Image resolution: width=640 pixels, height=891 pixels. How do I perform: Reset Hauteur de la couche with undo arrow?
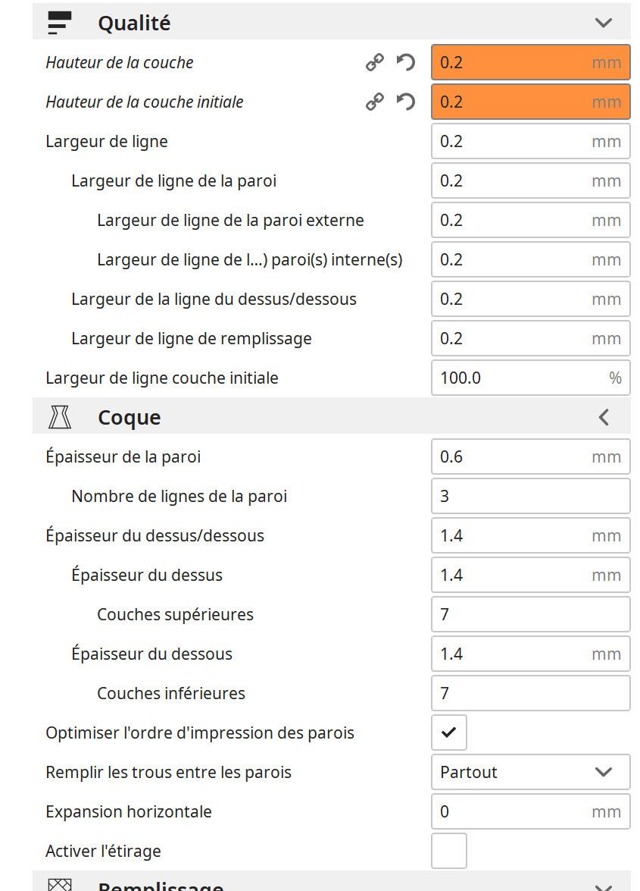point(406,62)
